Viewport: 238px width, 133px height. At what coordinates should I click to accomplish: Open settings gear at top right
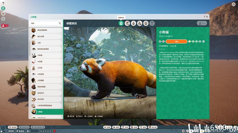(234, 4)
